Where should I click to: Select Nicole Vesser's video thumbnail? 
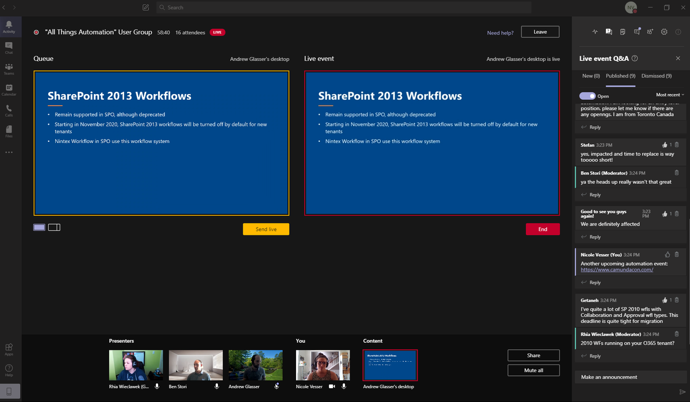[323, 365]
